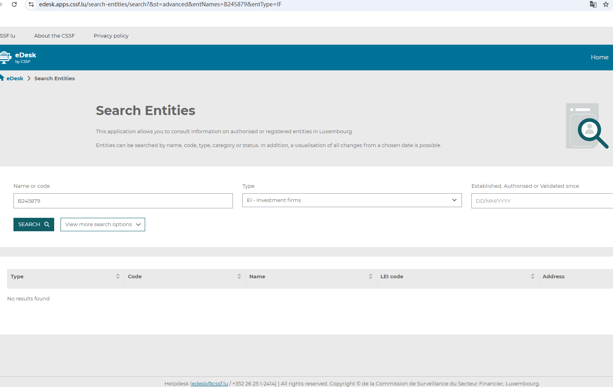Click the home icon in breadcrumb
613x387 pixels.
(x=2, y=78)
